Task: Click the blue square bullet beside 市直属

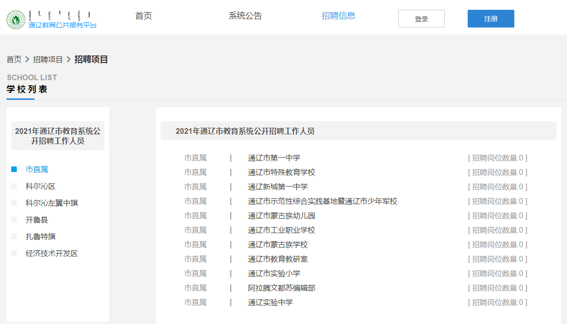Action: click(14, 170)
